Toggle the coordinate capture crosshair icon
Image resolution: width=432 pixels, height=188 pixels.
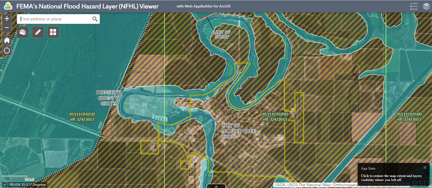(4, 185)
